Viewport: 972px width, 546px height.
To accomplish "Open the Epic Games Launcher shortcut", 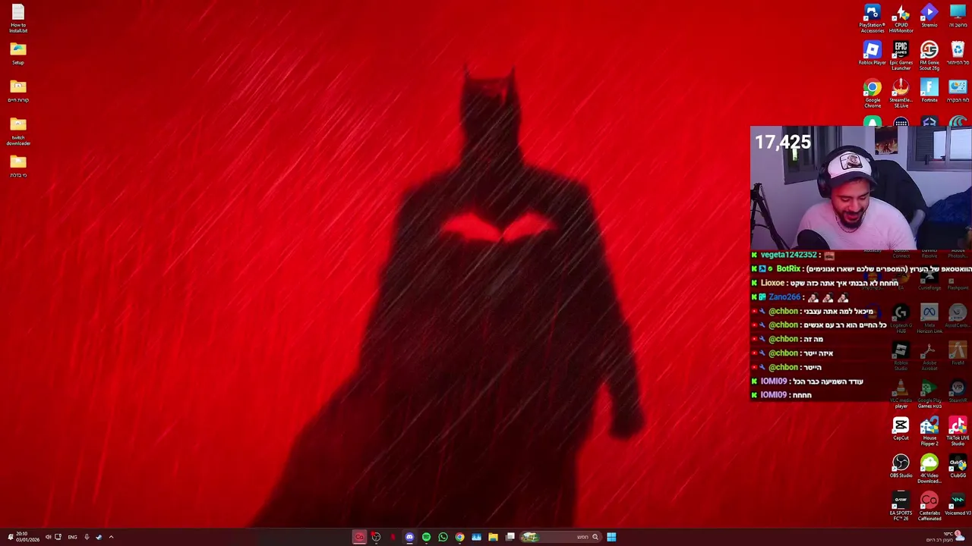I will pos(901,56).
